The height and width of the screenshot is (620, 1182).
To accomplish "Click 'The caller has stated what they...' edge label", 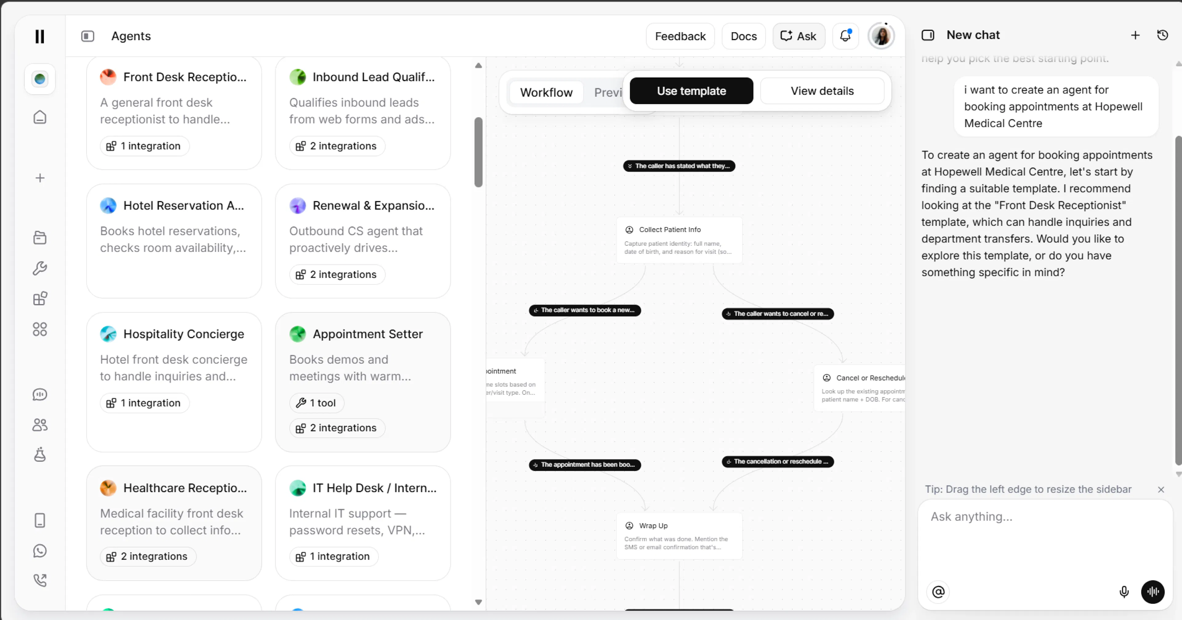I will (679, 166).
